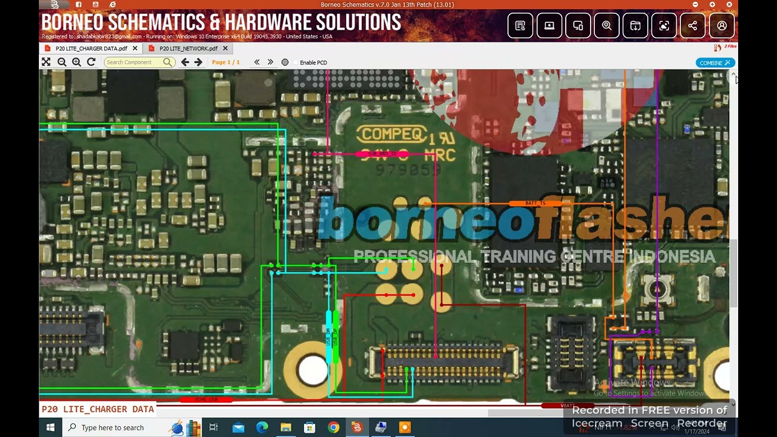The image size is (777, 437).
Task: Open the Facebook link icon
Action: 79,5
